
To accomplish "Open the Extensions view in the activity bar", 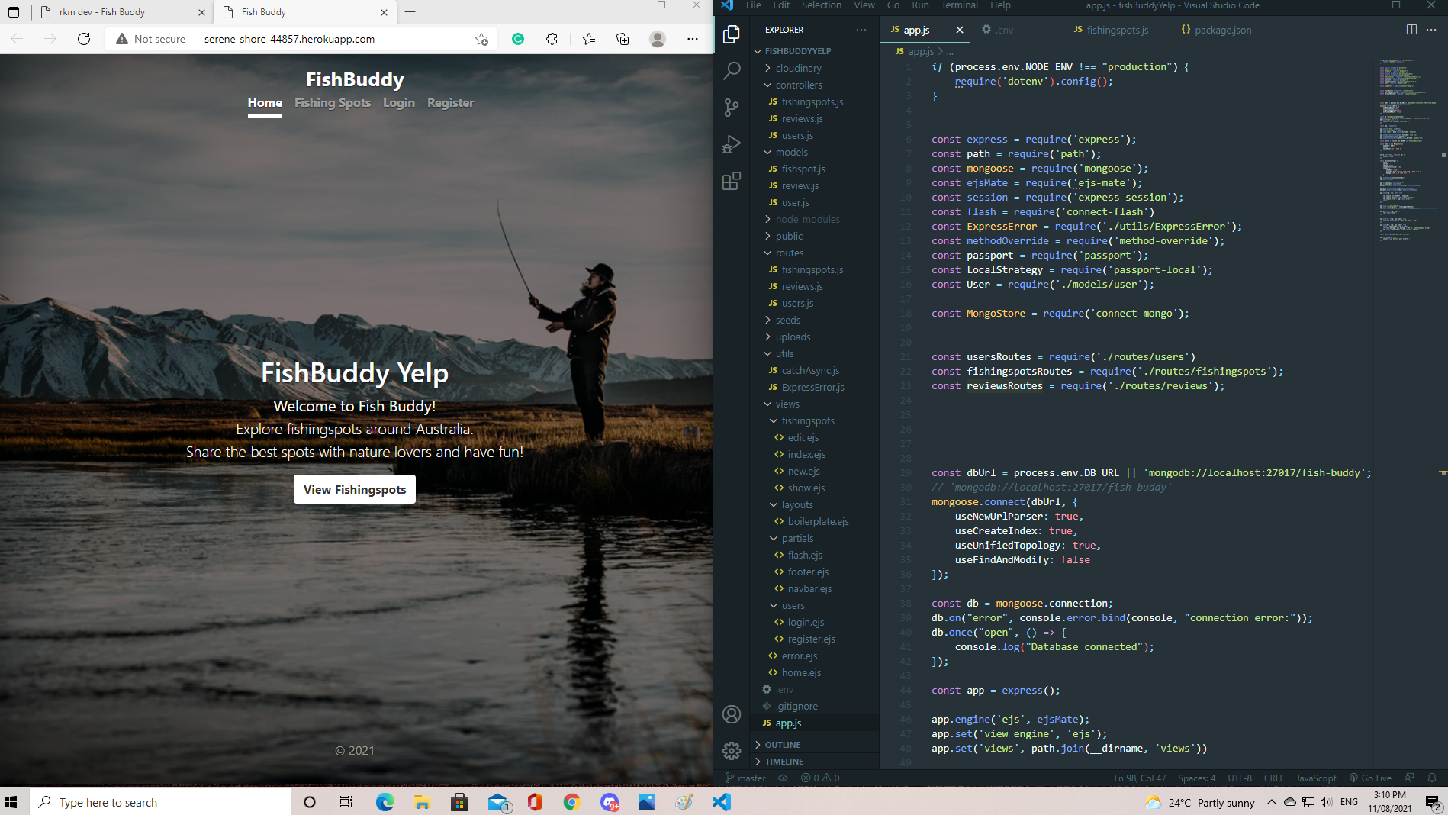I will coord(731,181).
